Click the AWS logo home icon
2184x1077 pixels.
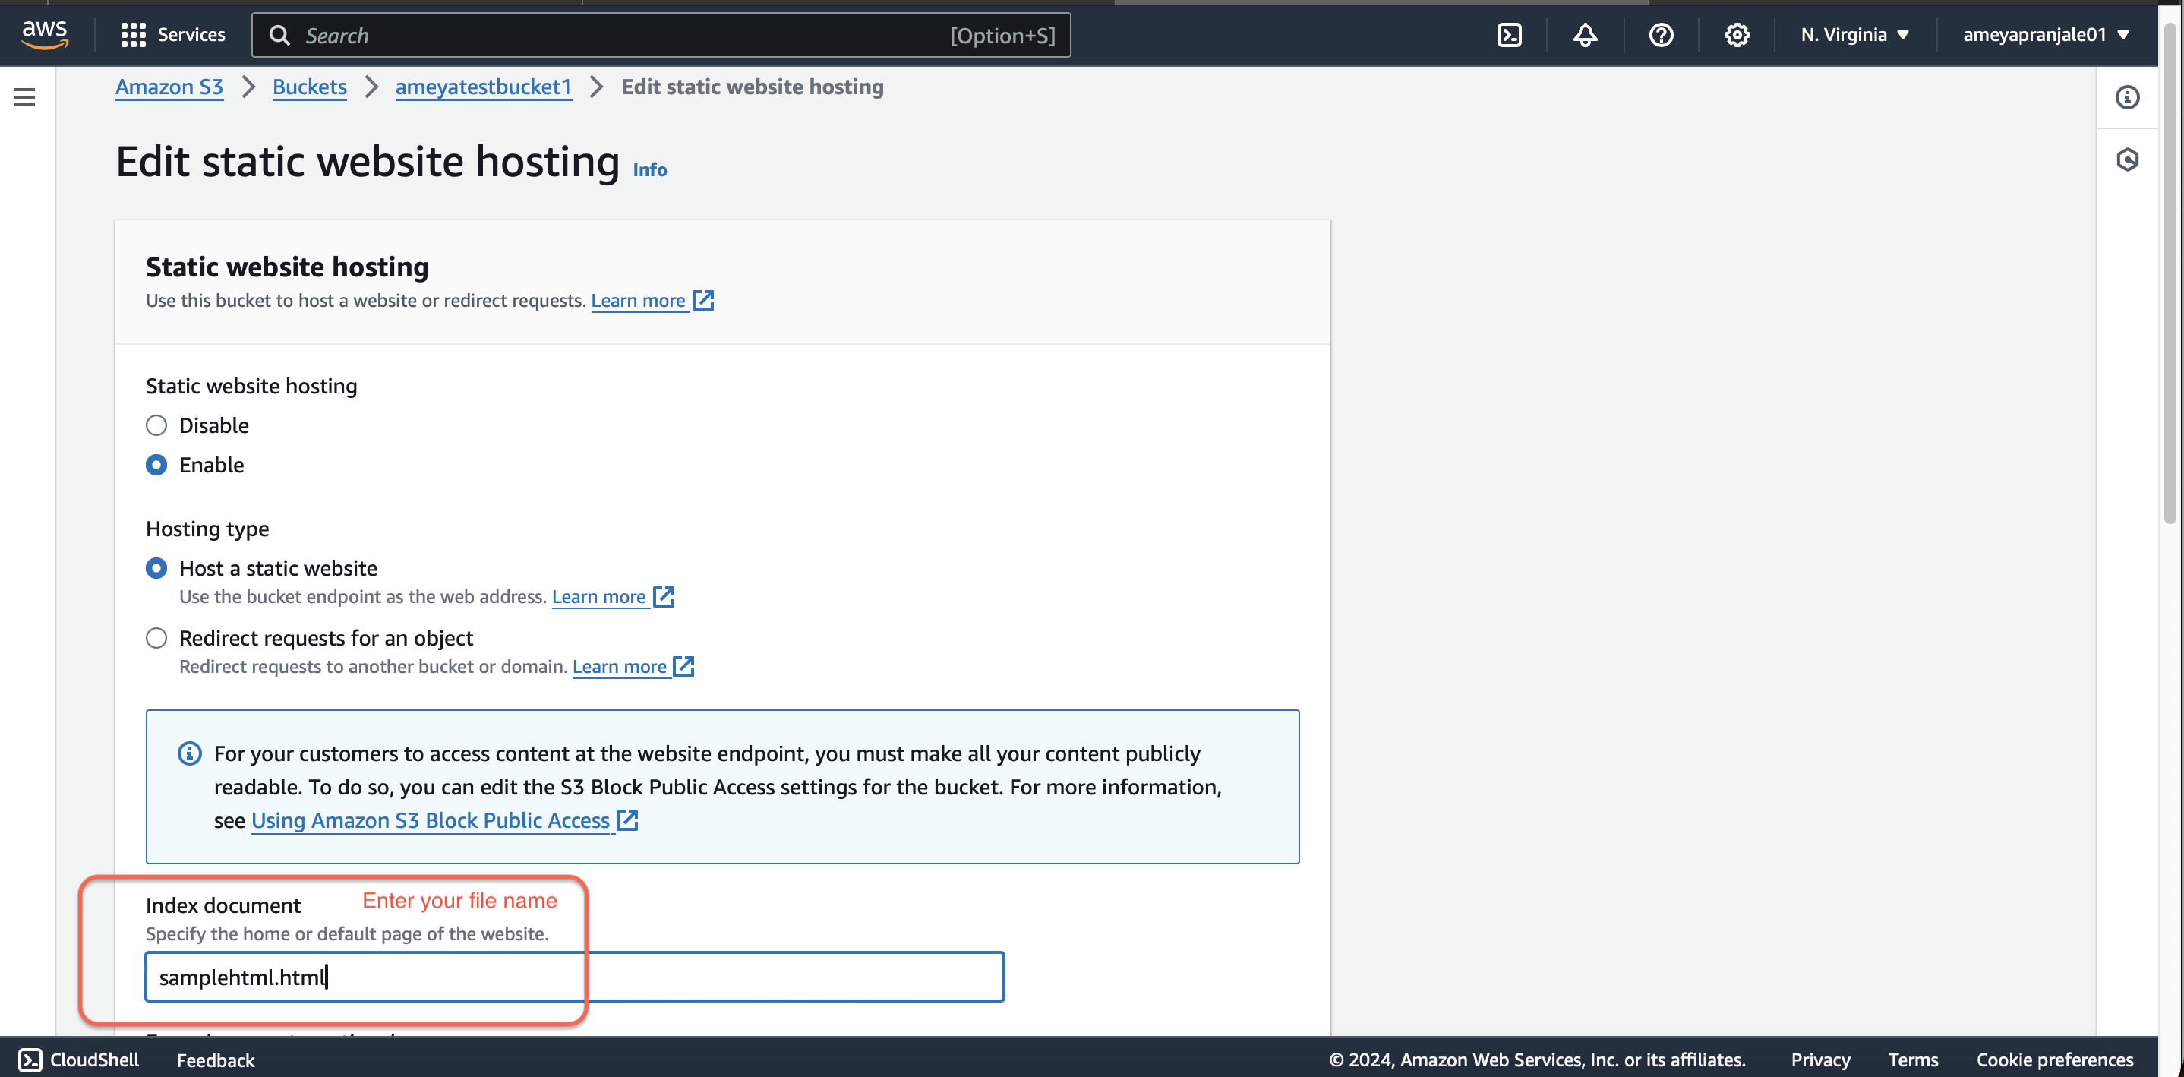click(44, 35)
